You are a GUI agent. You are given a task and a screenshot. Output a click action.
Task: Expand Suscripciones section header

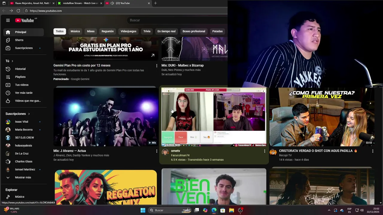coord(18,114)
